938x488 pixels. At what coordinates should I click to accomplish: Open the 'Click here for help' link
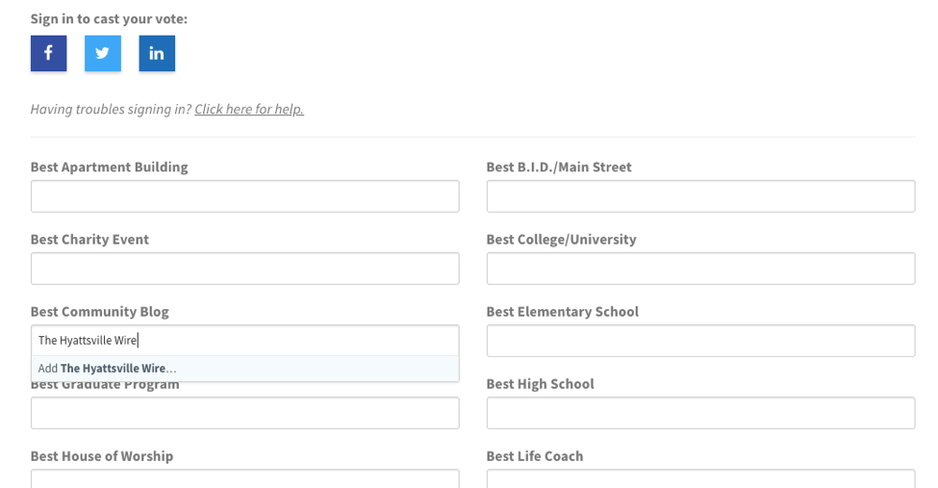coord(249,109)
